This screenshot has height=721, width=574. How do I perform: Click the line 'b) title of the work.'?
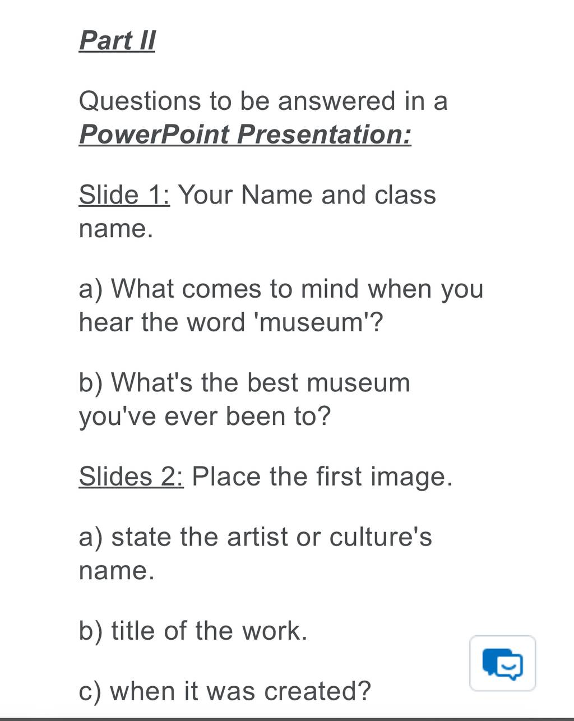[193, 631]
